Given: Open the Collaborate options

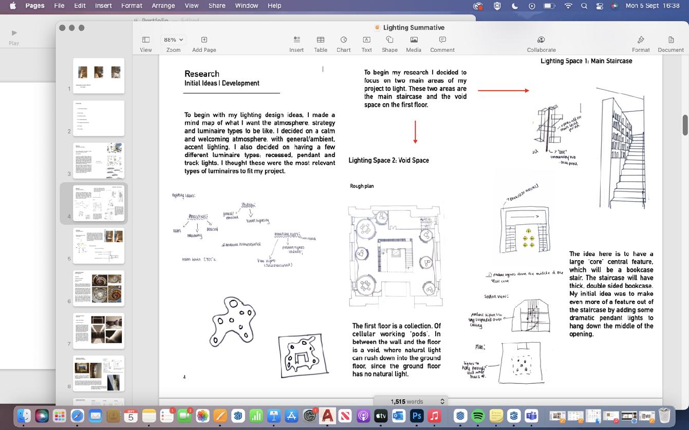Looking at the screenshot, I should 541,44.
